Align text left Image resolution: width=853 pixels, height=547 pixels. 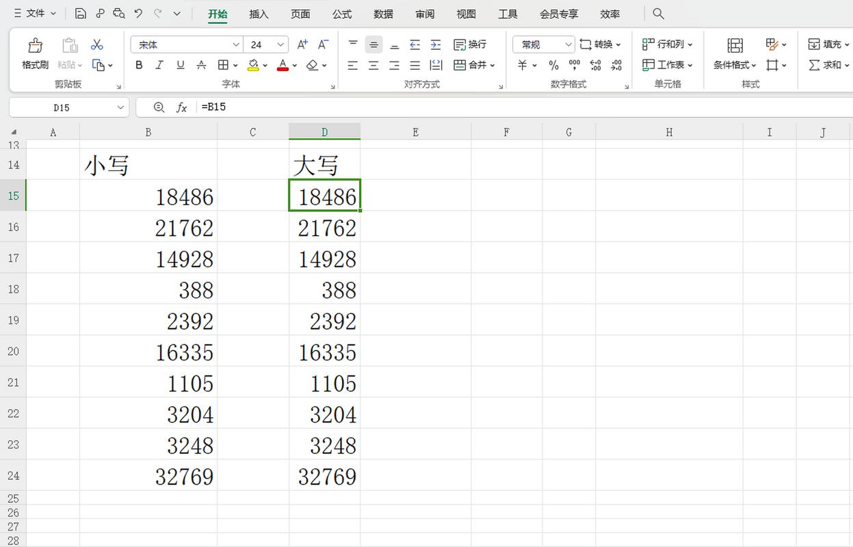(353, 66)
